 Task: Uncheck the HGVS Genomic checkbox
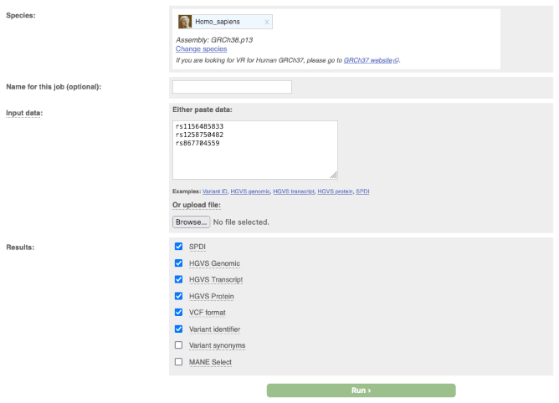[x=178, y=263]
